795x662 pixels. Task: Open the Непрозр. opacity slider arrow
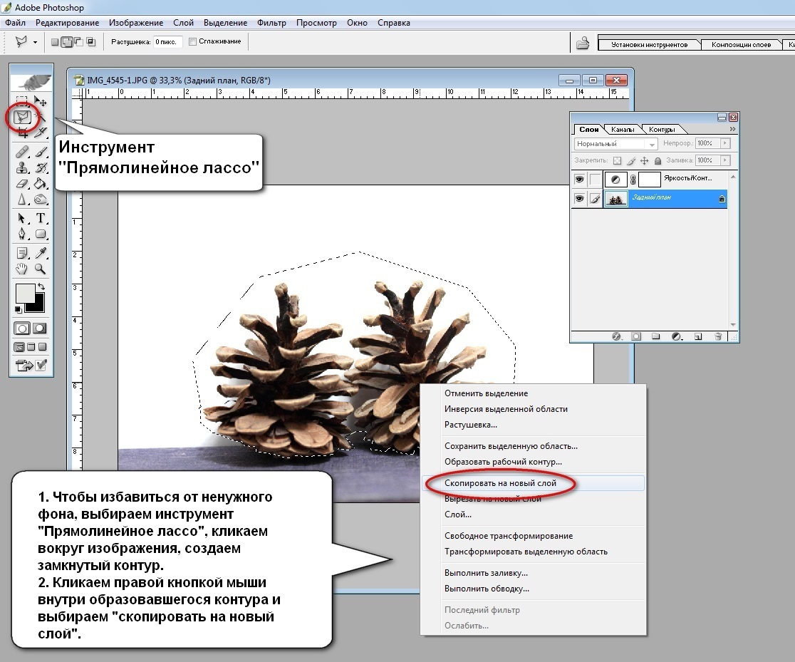[725, 143]
